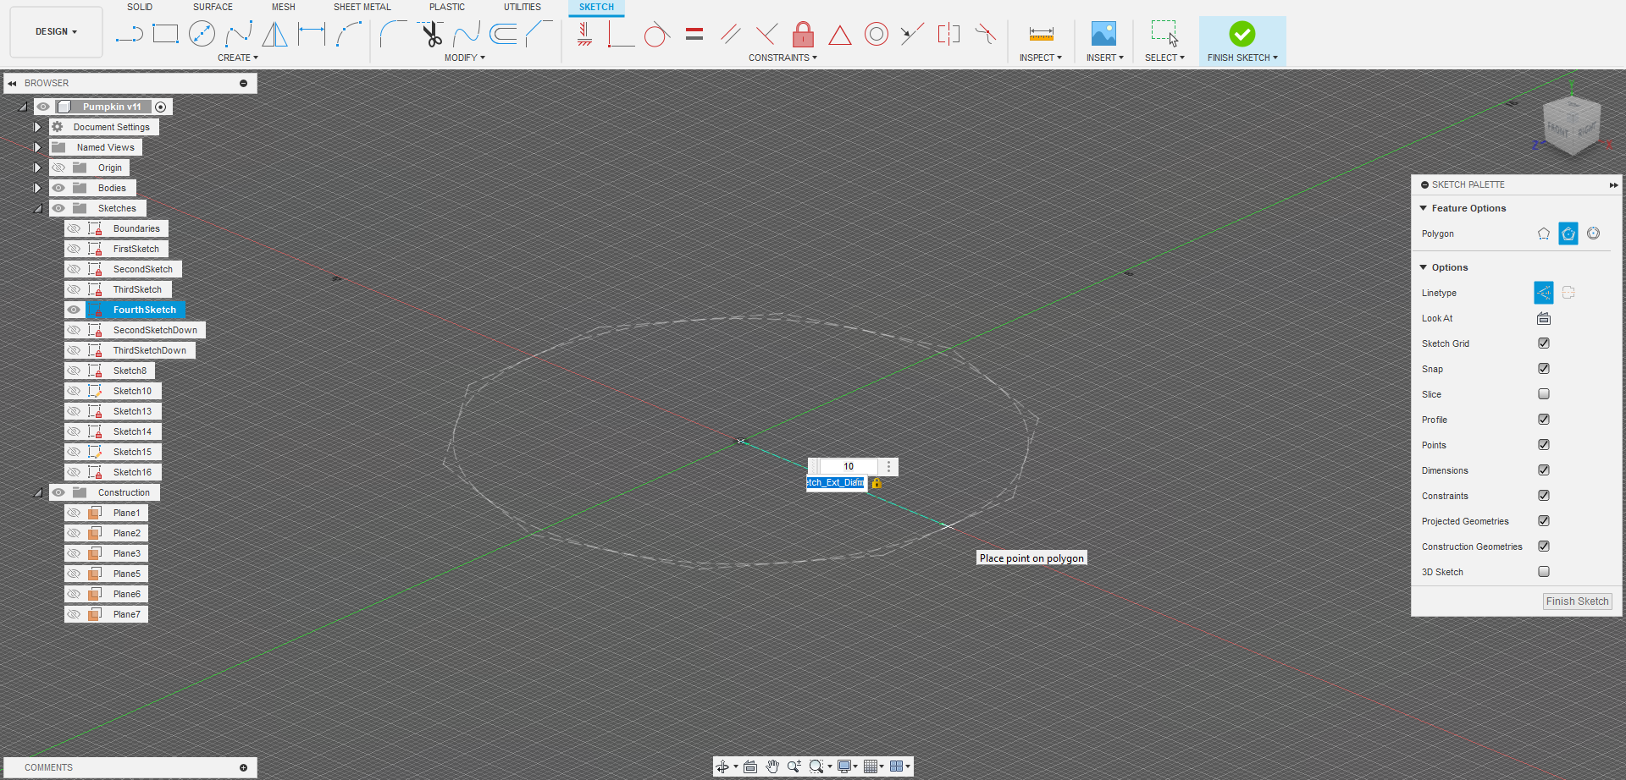The height and width of the screenshot is (780, 1626).
Task: Open the CONSTRAINTS dropdown menu
Action: coord(783,58)
